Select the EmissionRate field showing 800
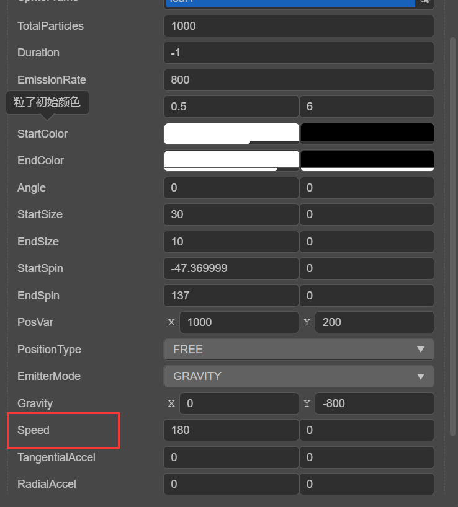Image resolution: width=458 pixels, height=507 pixels. point(299,80)
